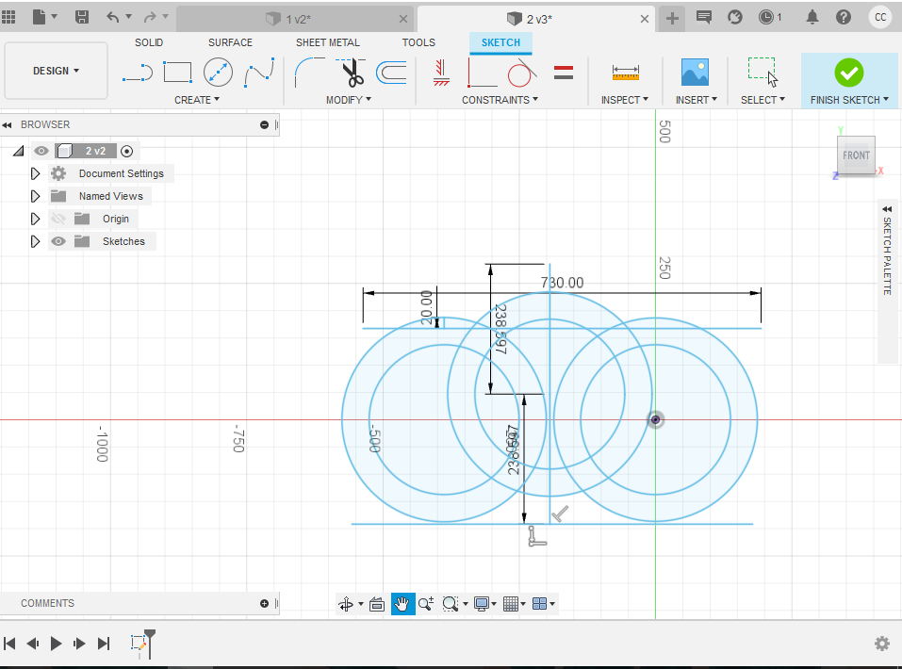Activate the 2 v2 component radio button
The width and height of the screenshot is (902, 669).
127,151
